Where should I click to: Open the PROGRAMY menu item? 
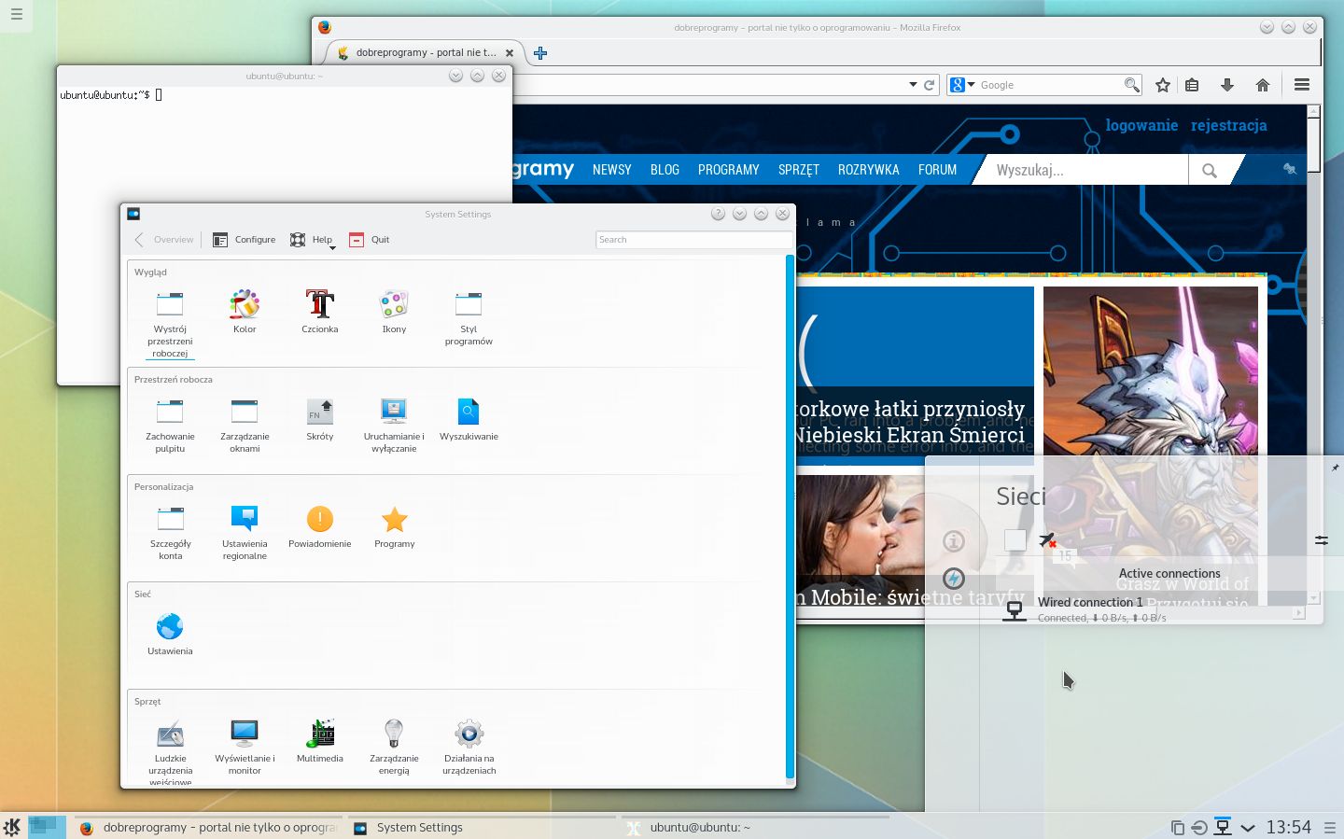(x=729, y=170)
